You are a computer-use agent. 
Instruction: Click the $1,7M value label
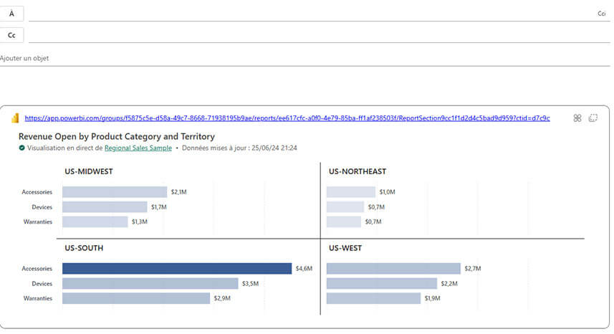[158, 206]
